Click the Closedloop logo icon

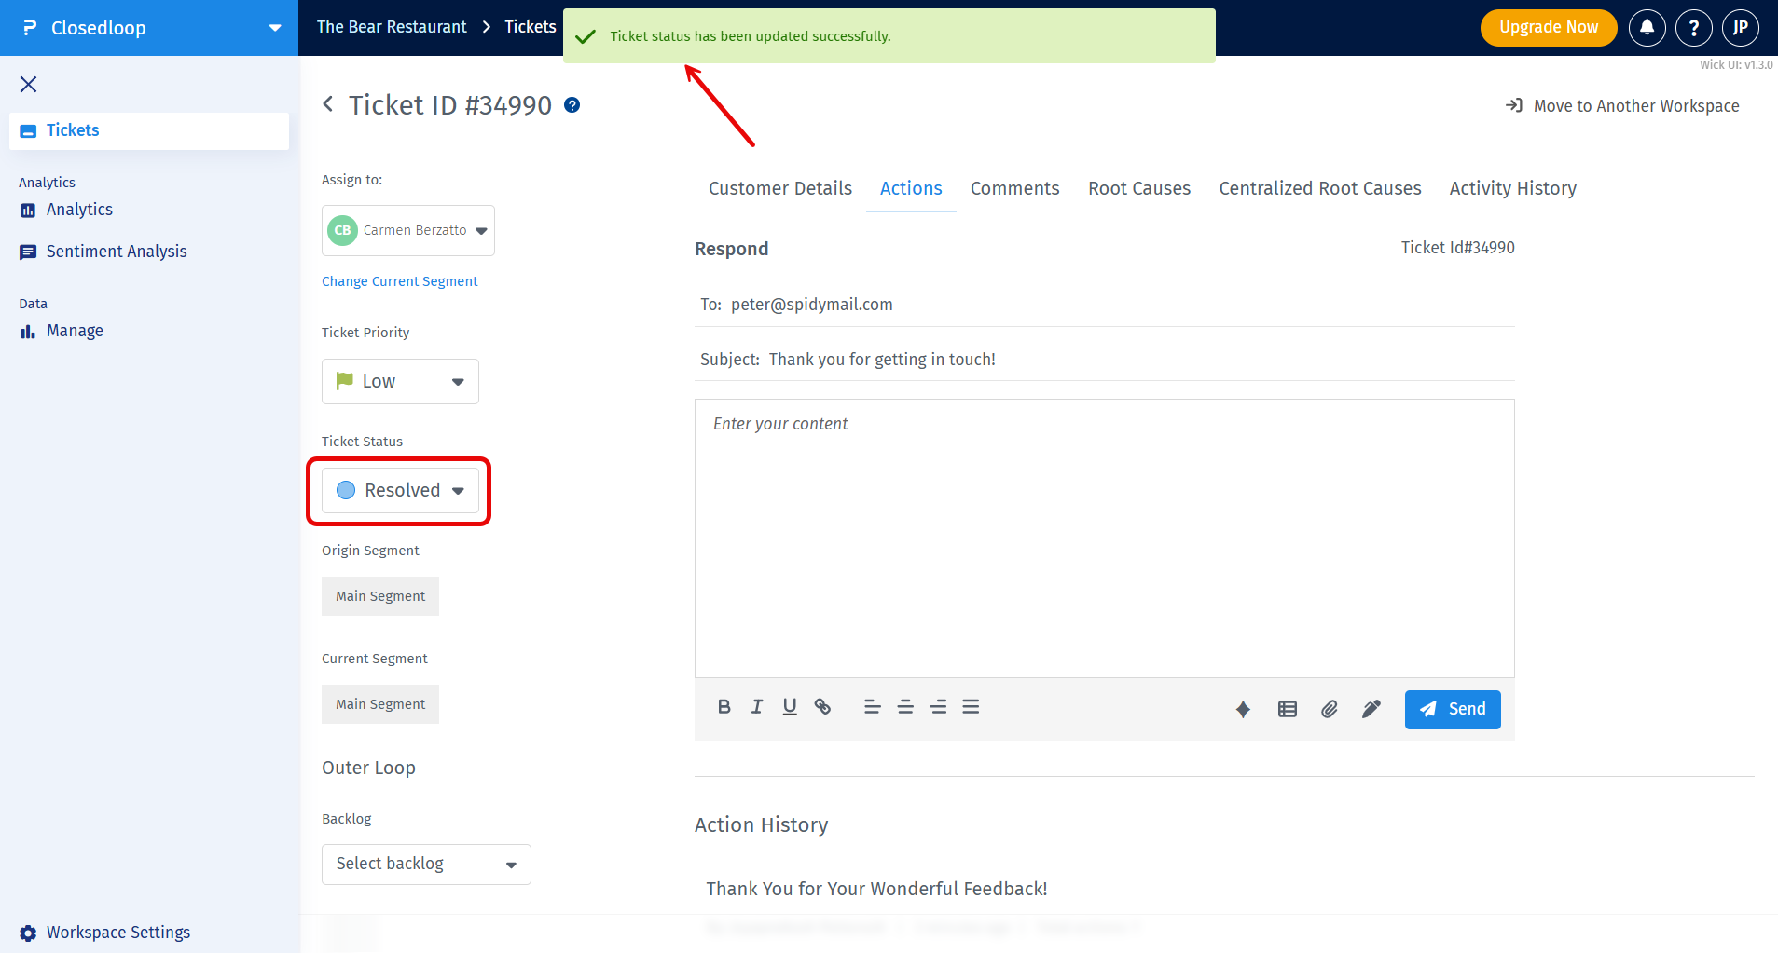tap(30, 28)
